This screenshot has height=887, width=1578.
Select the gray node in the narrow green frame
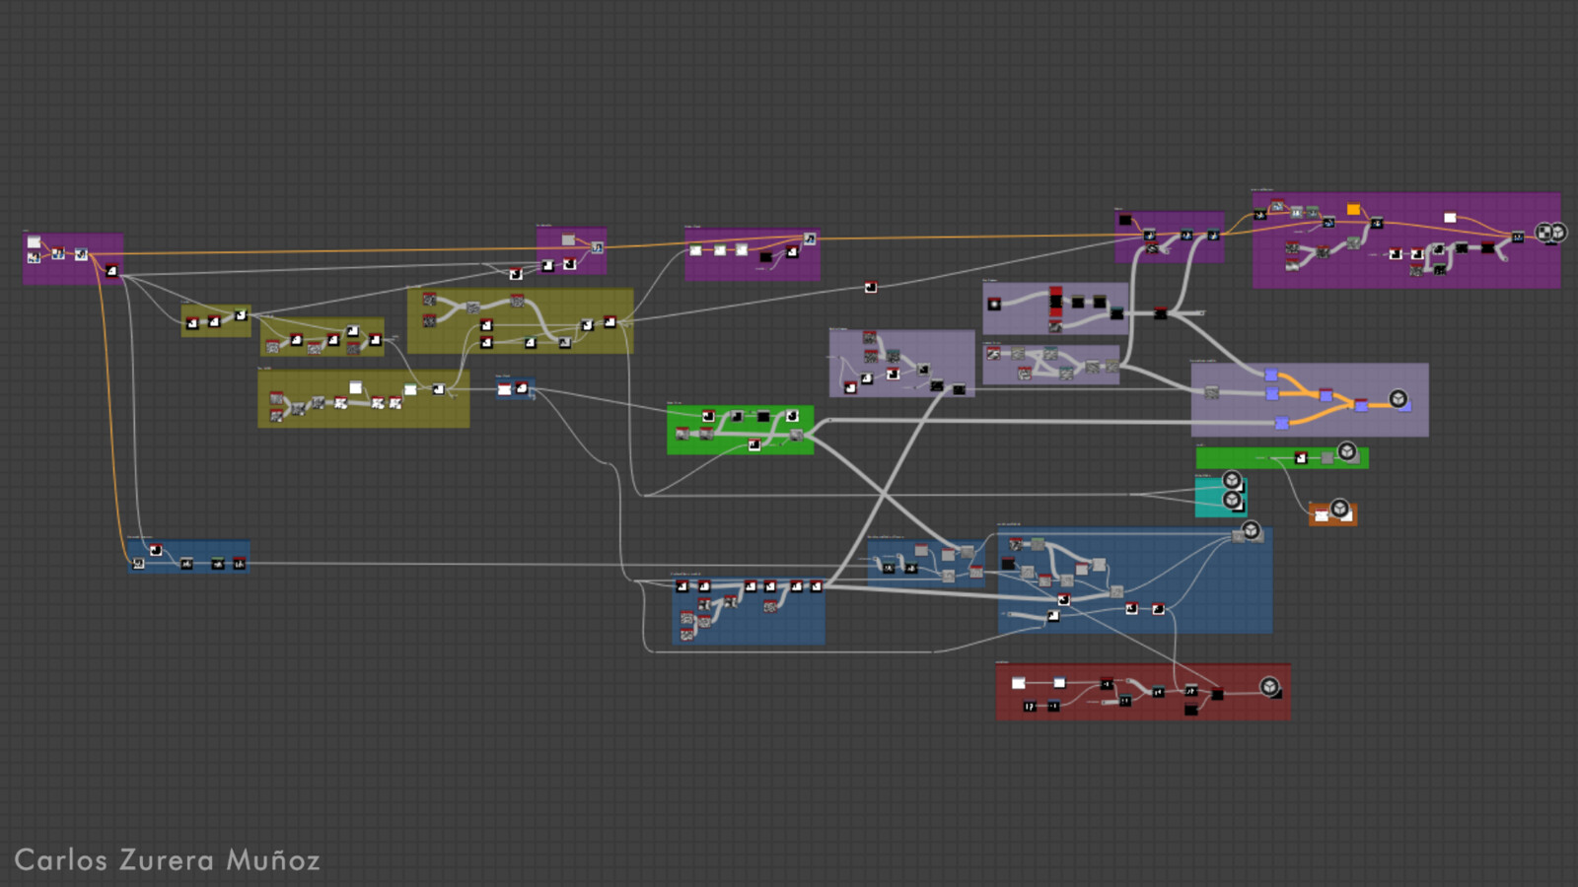coord(1327,457)
